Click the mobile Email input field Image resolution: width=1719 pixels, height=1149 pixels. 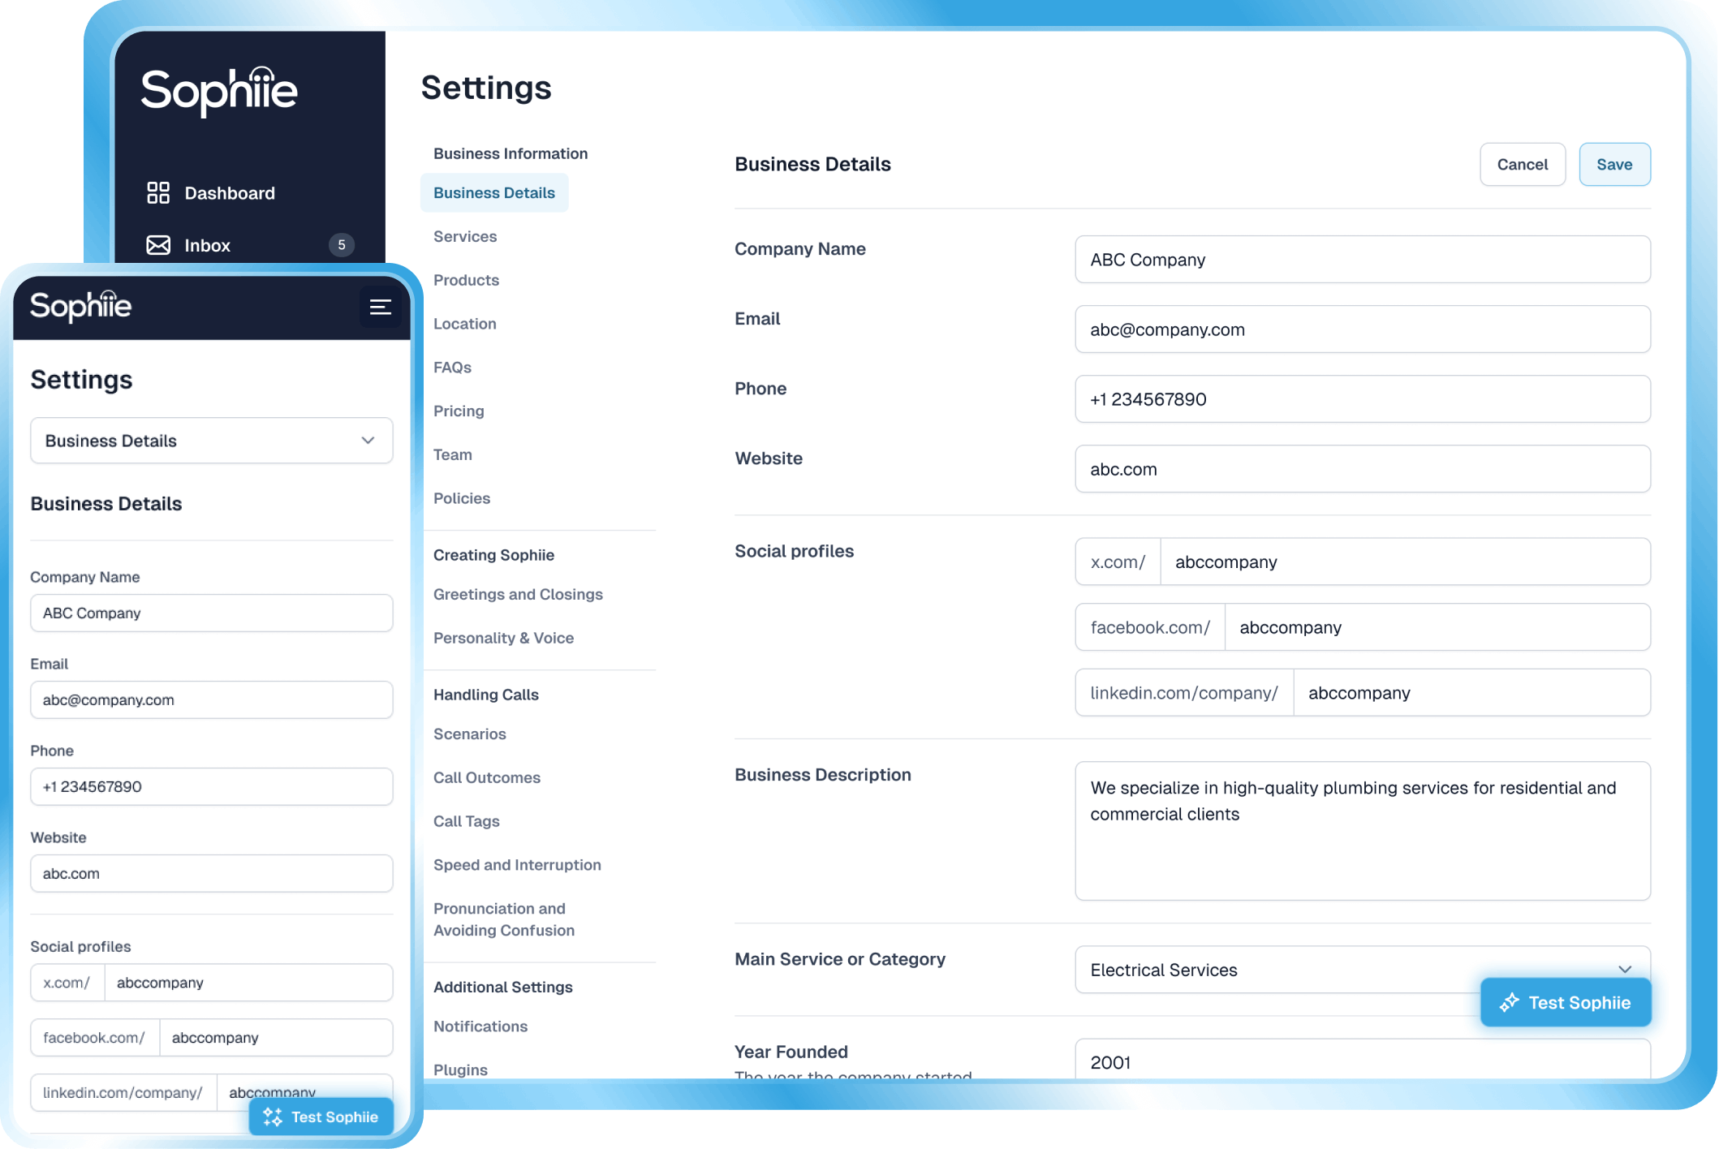click(x=212, y=700)
